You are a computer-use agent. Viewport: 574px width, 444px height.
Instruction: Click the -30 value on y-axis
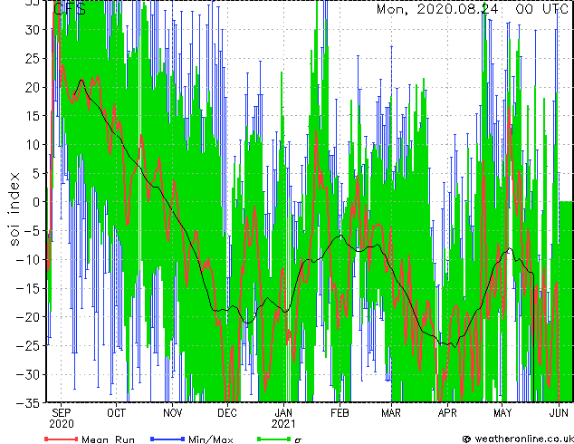tap(28, 374)
